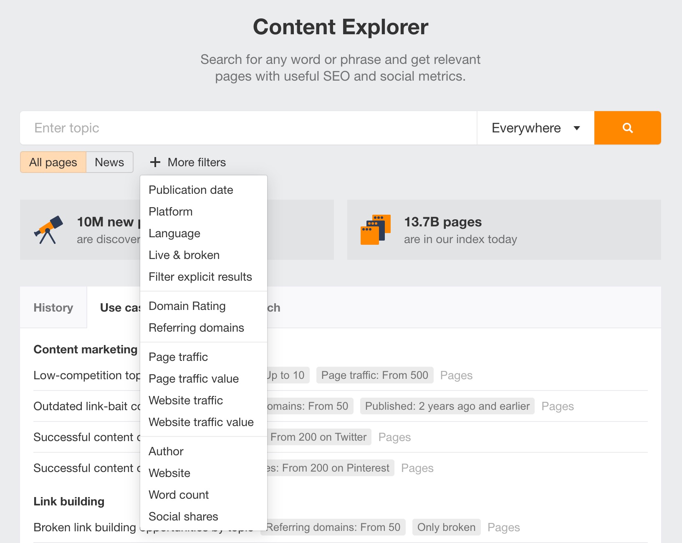Viewport: 682px width, 543px height.
Task: Click the telescope discovery icon
Action: coord(48,229)
